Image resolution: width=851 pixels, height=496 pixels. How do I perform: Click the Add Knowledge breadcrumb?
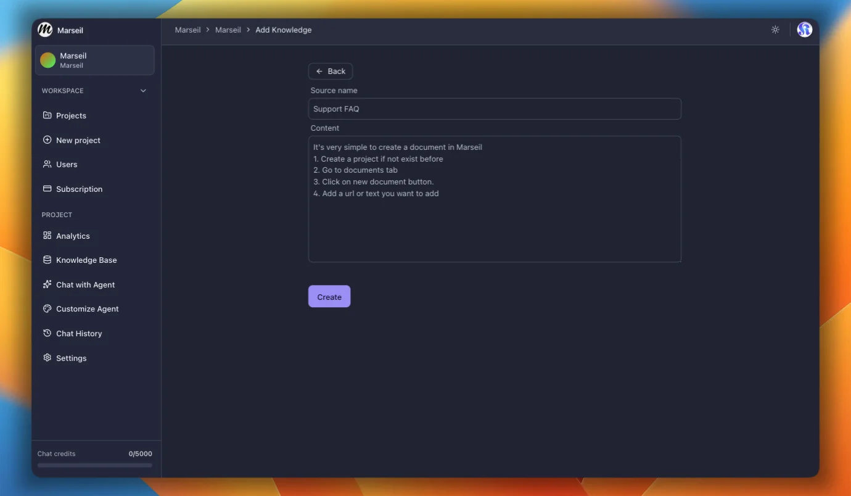point(284,30)
